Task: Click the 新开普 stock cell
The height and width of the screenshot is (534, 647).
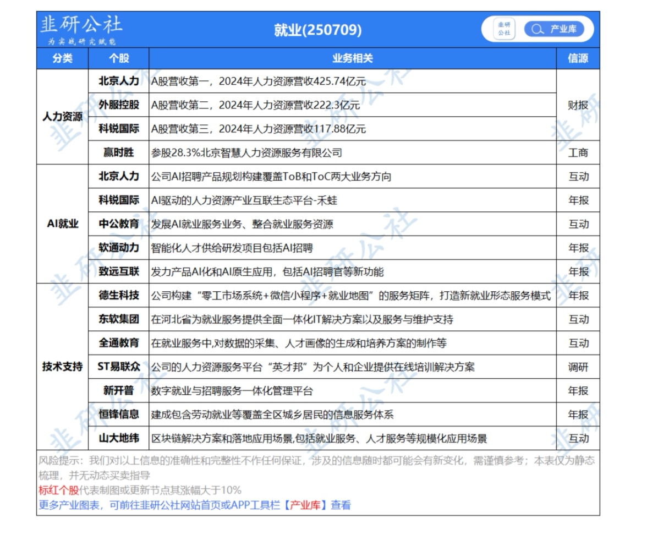Action: [x=119, y=391]
